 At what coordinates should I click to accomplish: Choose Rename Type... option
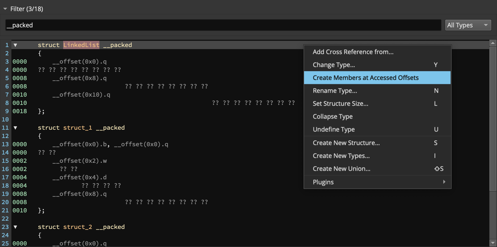[335, 91]
